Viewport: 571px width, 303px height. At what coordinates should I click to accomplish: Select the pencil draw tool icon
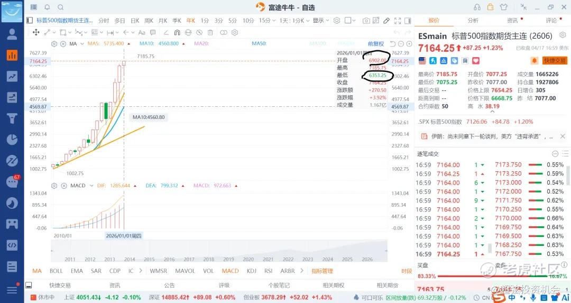[x=386, y=21]
